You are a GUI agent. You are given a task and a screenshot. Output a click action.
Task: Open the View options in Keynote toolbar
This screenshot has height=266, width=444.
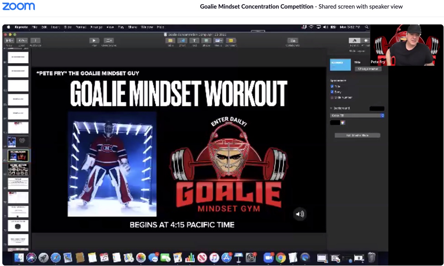[x=9, y=41]
